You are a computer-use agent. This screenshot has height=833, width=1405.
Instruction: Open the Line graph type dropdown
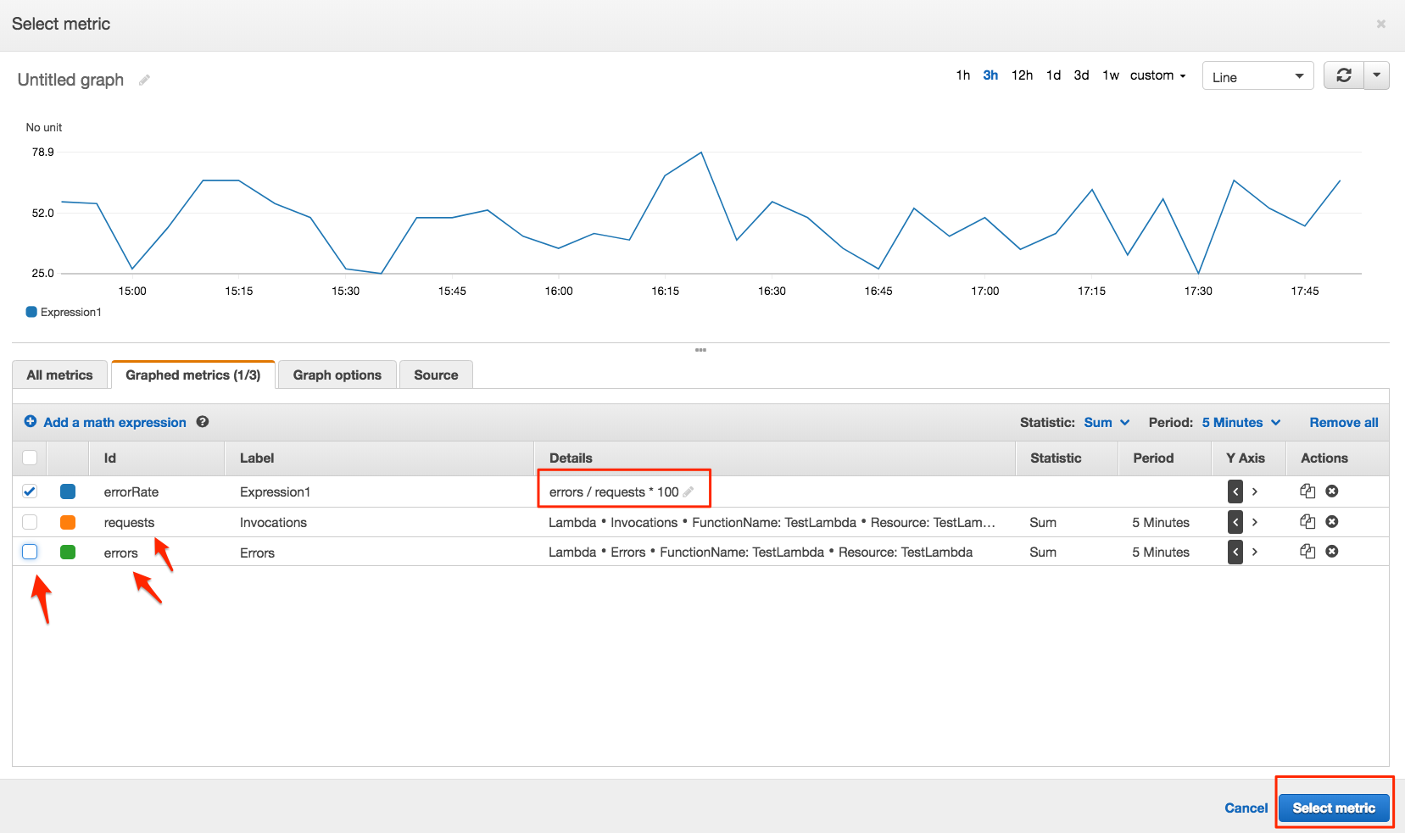[x=1257, y=76]
